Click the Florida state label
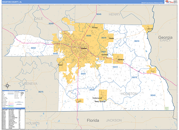The width and height of the screenshot is (179, 130). point(93,120)
